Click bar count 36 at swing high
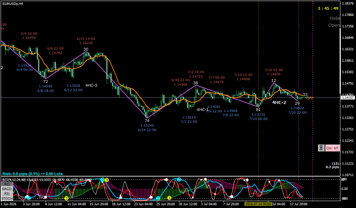This screenshot has height=208, width=356. point(196,83)
